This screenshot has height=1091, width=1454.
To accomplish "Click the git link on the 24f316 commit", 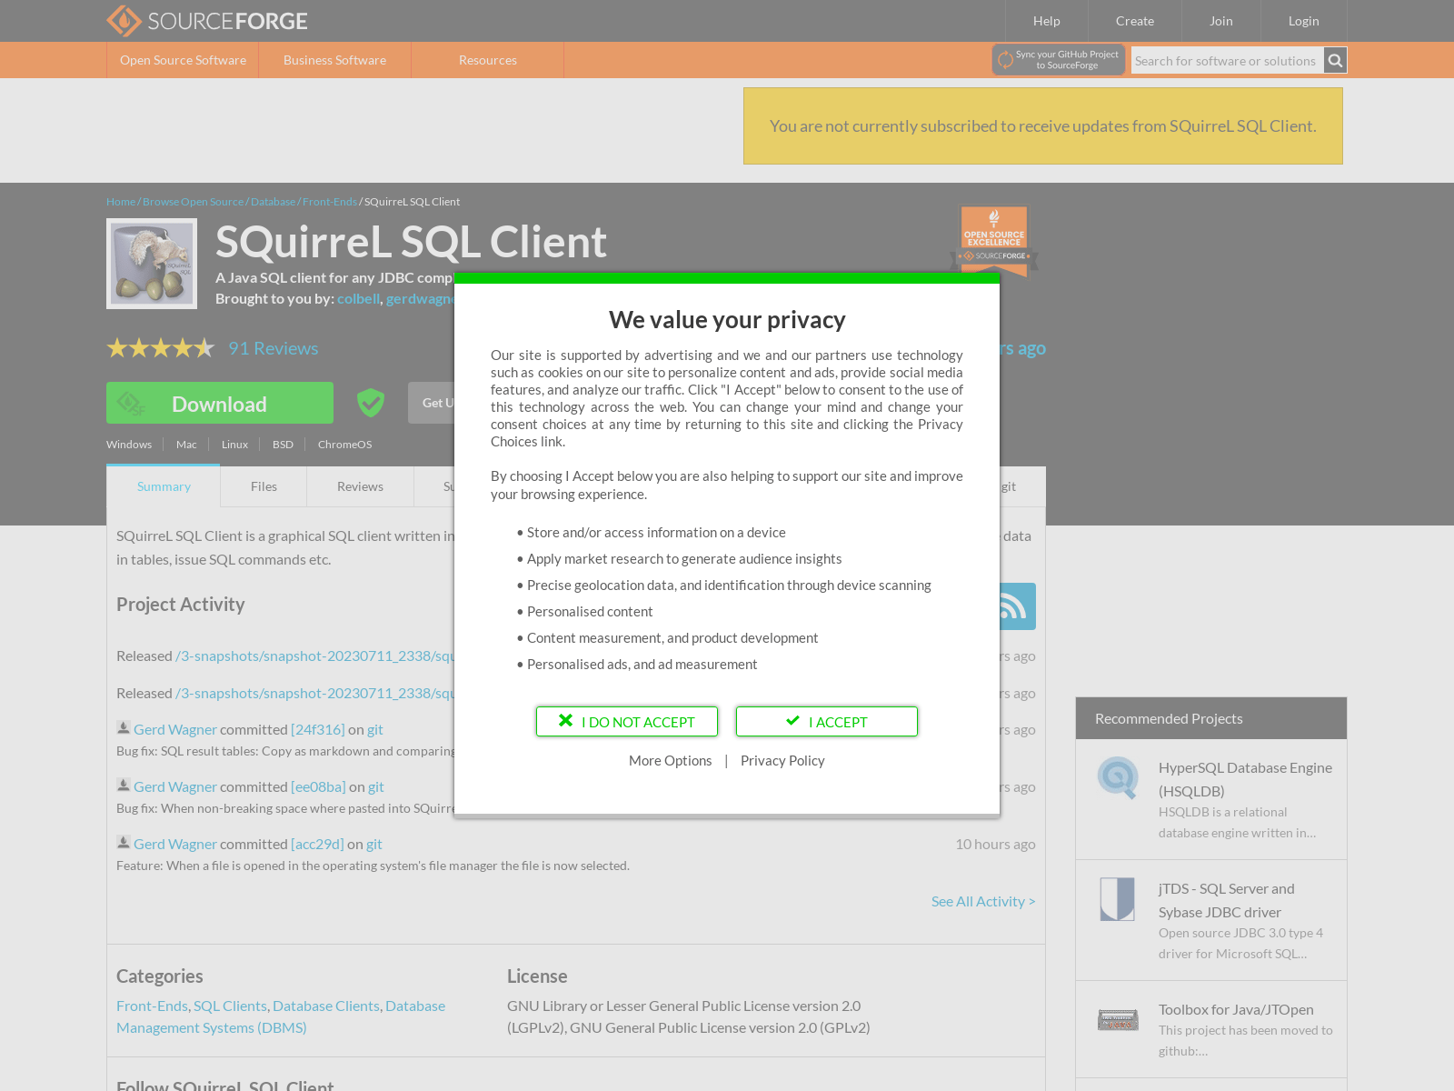I will 375,729.
